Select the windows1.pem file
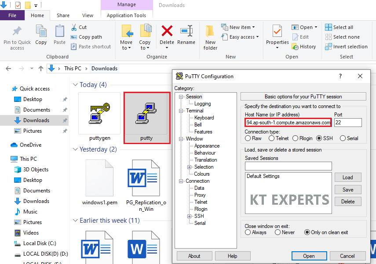 pos(99,182)
